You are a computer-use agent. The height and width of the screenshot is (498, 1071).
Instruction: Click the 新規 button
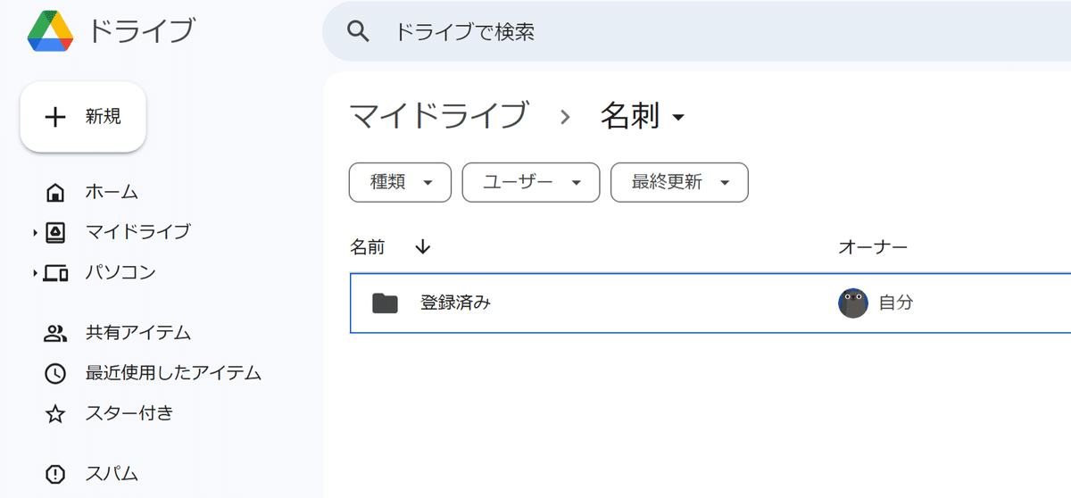(83, 117)
